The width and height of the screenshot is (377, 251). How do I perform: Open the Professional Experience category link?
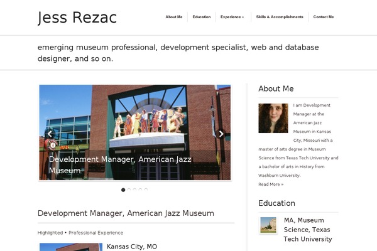(96, 233)
